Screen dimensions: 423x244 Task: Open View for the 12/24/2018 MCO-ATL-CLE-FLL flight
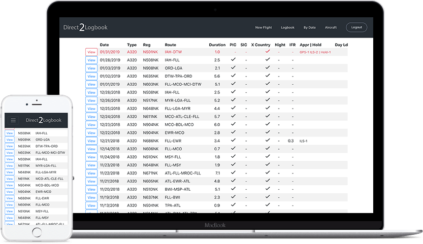pyautogui.click(x=91, y=117)
